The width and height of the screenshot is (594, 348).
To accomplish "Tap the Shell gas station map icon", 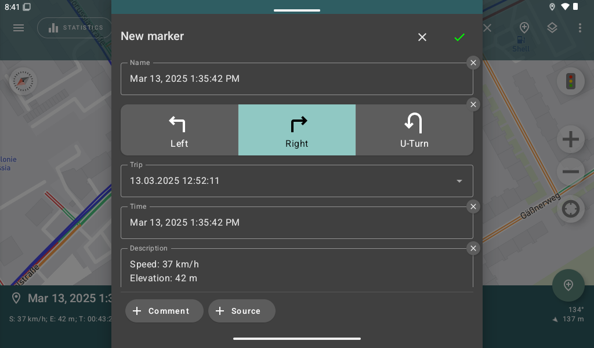I will pyautogui.click(x=520, y=39).
